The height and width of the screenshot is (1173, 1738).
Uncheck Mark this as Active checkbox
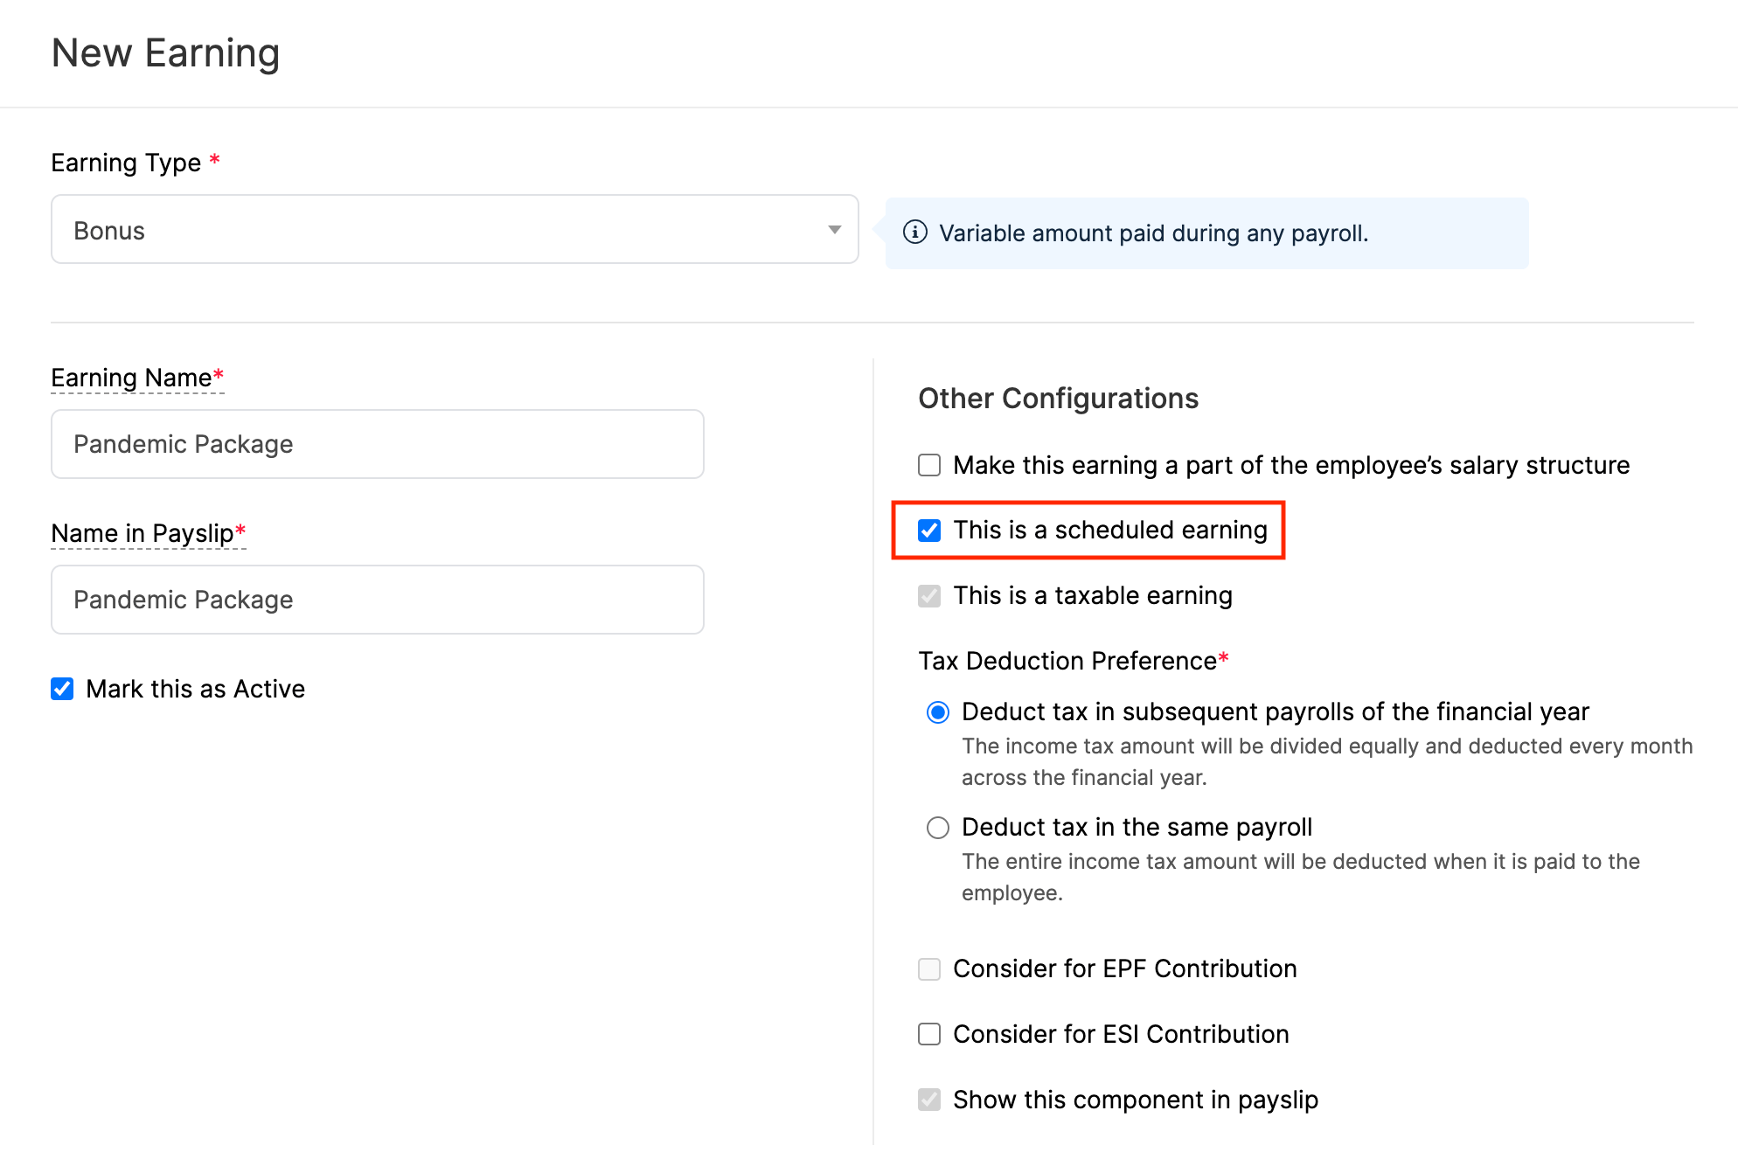point(62,689)
